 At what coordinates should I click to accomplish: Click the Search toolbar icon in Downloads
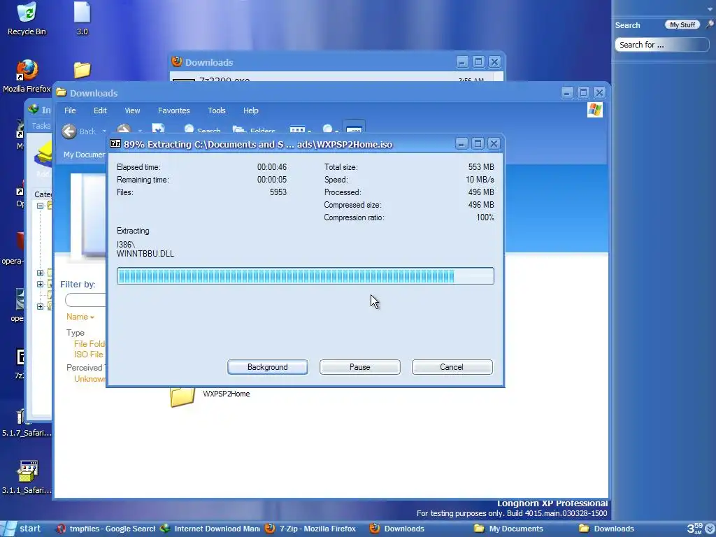point(202,131)
